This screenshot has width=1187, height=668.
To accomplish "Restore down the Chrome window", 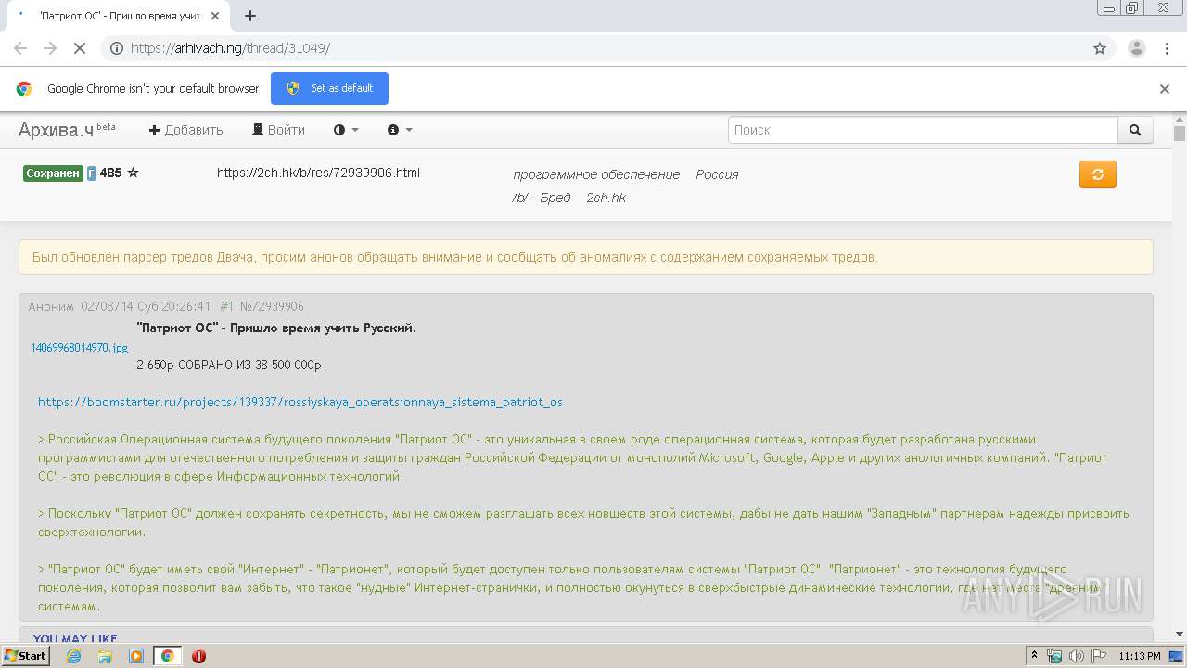I will [1132, 7].
